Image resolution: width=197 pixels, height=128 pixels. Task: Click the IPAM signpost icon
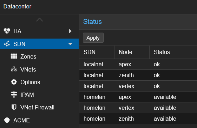(14, 95)
